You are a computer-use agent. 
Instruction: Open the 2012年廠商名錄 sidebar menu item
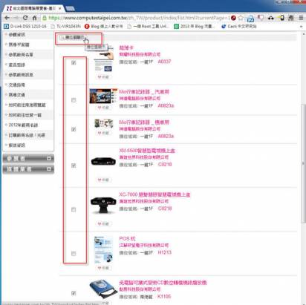point(23,125)
